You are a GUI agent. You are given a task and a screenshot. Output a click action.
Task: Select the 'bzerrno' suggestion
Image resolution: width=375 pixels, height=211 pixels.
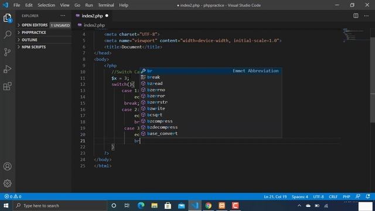coord(211,90)
